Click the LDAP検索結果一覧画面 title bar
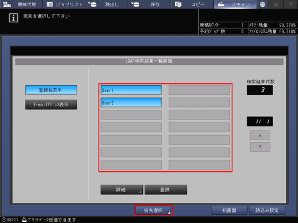This screenshot has height=223, width=298. click(149, 61)
